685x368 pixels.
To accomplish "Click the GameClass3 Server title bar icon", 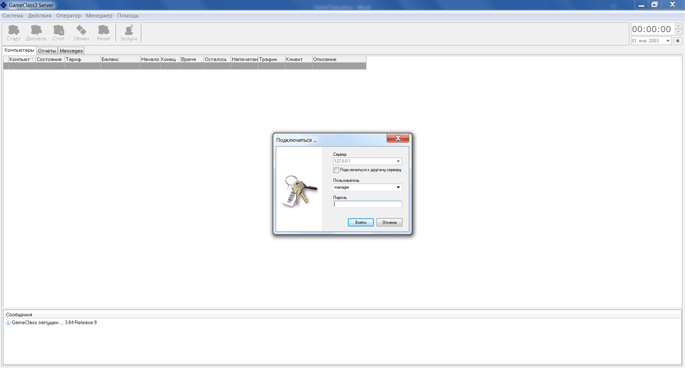I will click(4, 5).
